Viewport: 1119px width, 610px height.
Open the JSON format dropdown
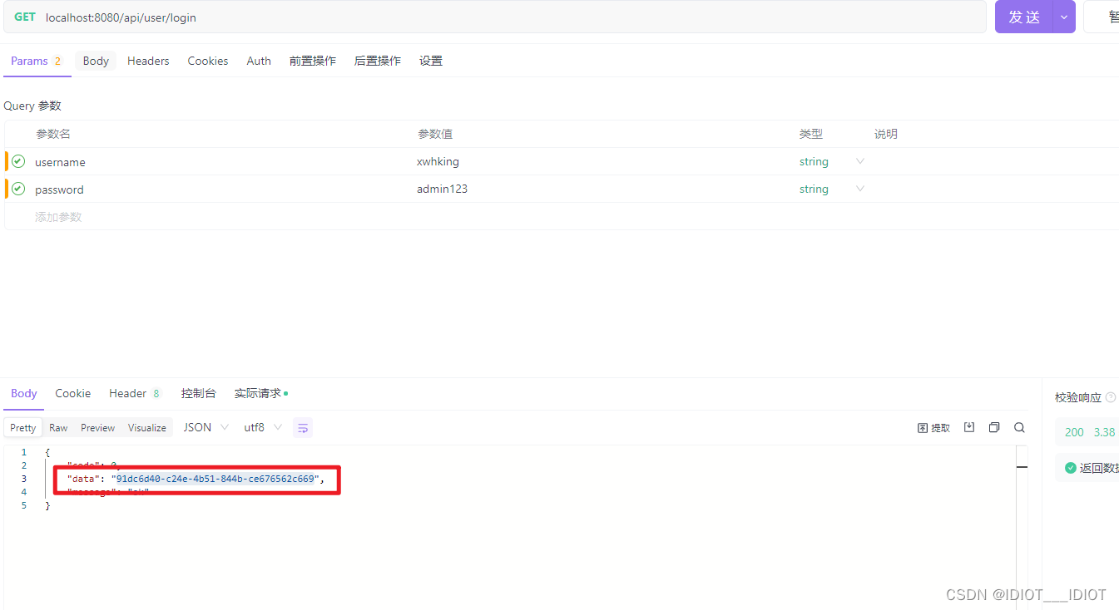click(205, 427)
